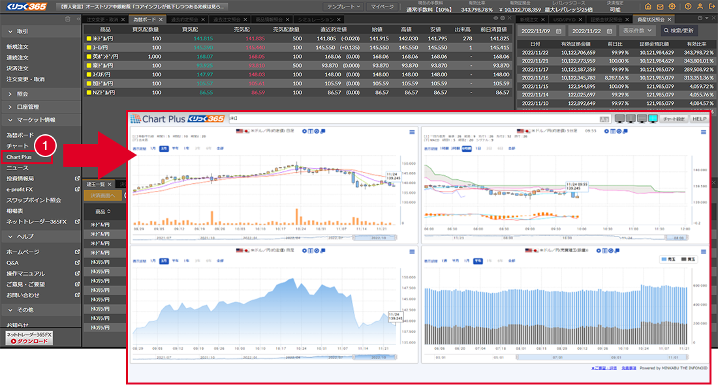The height and width of the screenshot is (391, 718).
Task: Open the settings gear in the top bar
Action: tap(672, 7)
